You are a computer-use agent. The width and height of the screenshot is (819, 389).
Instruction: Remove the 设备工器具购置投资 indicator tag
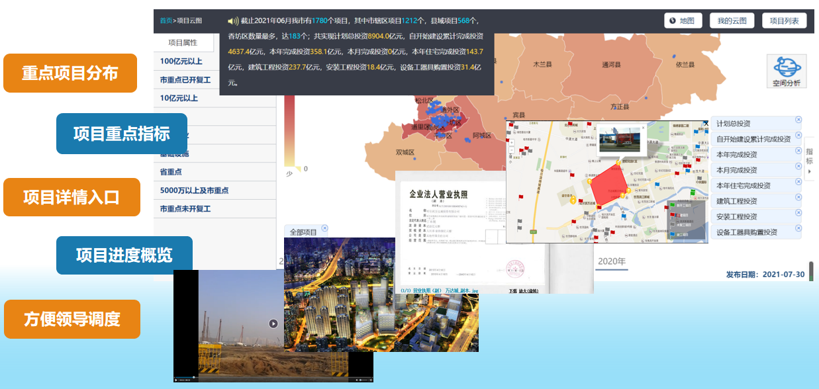(798, 228)
